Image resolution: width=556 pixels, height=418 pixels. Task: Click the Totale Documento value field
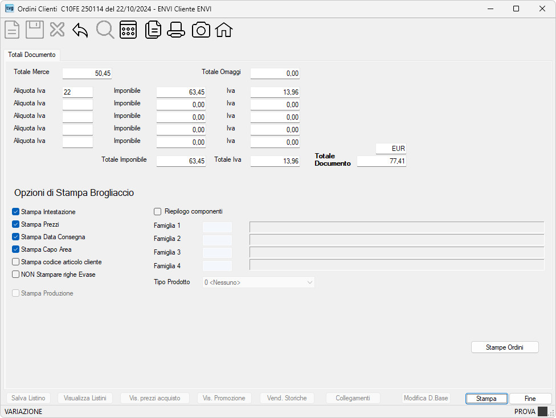point(382,161)
